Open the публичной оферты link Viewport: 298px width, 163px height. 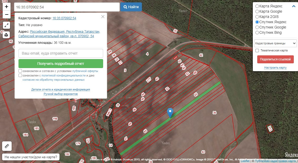[x=85, y=71]
